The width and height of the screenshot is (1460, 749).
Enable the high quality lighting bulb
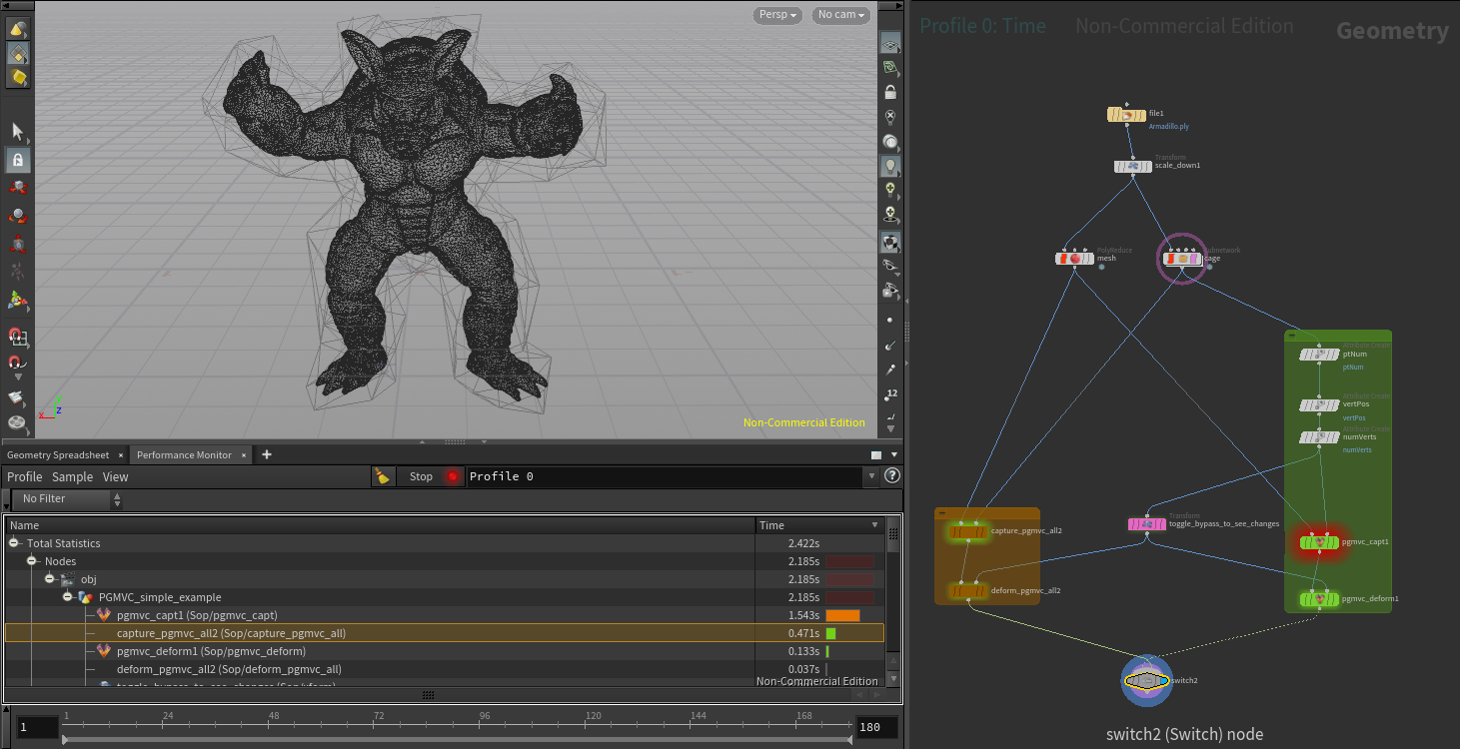click(889, 215)
